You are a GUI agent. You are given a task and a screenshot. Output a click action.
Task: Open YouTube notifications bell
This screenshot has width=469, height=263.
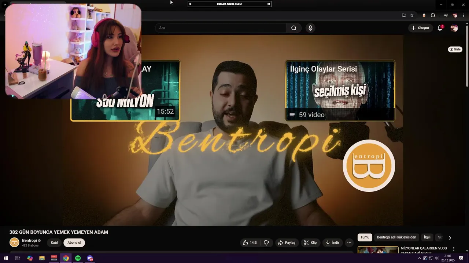[440, 28]
